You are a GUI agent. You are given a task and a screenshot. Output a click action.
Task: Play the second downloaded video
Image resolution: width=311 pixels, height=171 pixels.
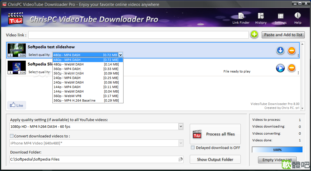point(280,68)
